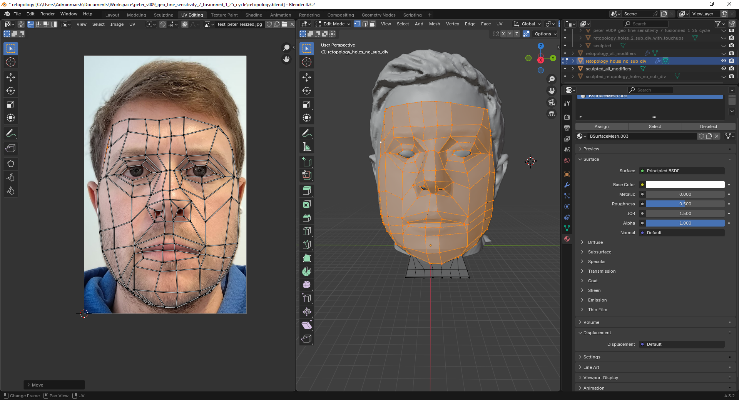The width and height of the screenshot is (739, 400).
Task: Select the Knife tool in 3D viewport toolbar
Action: 307,245
